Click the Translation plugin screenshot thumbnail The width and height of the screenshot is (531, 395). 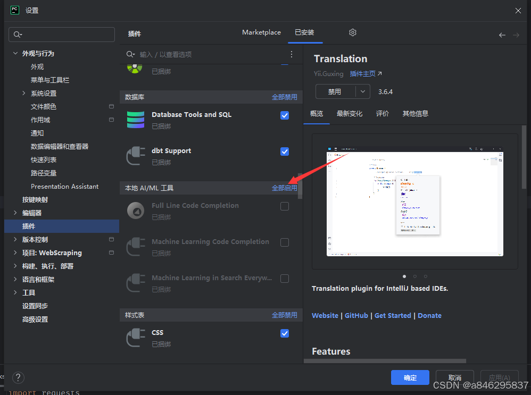414,201
